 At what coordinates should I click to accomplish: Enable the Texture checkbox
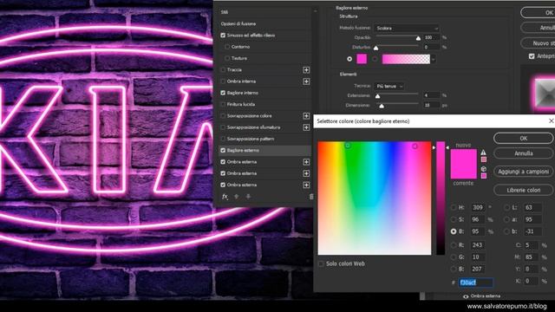point(227,58)
